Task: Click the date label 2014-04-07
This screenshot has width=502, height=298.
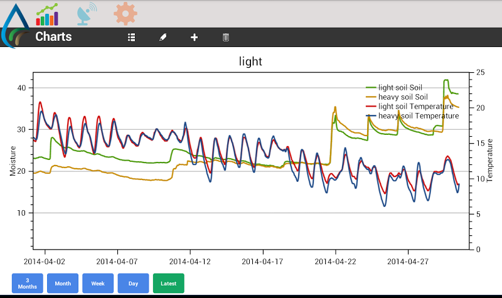Action: click(117, 262)
